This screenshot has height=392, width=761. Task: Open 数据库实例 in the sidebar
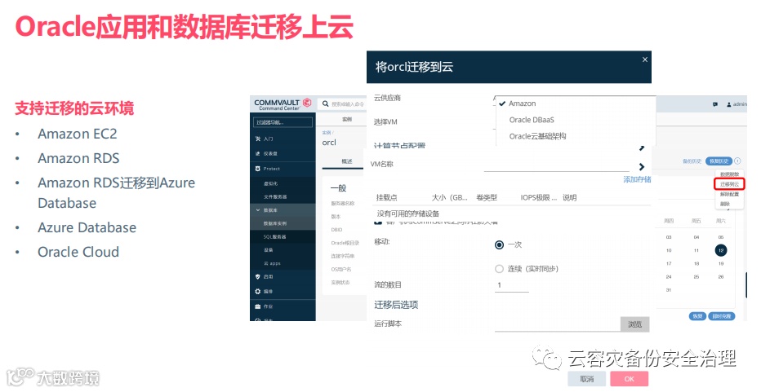275,223
